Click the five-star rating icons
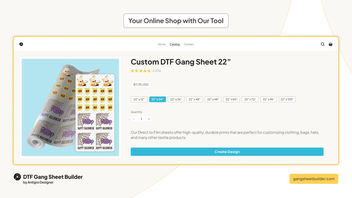 (x=141, y=71)
